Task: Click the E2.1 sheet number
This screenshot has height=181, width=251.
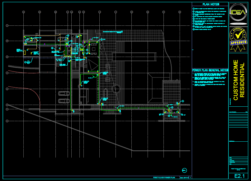Action: click(238, 176)
